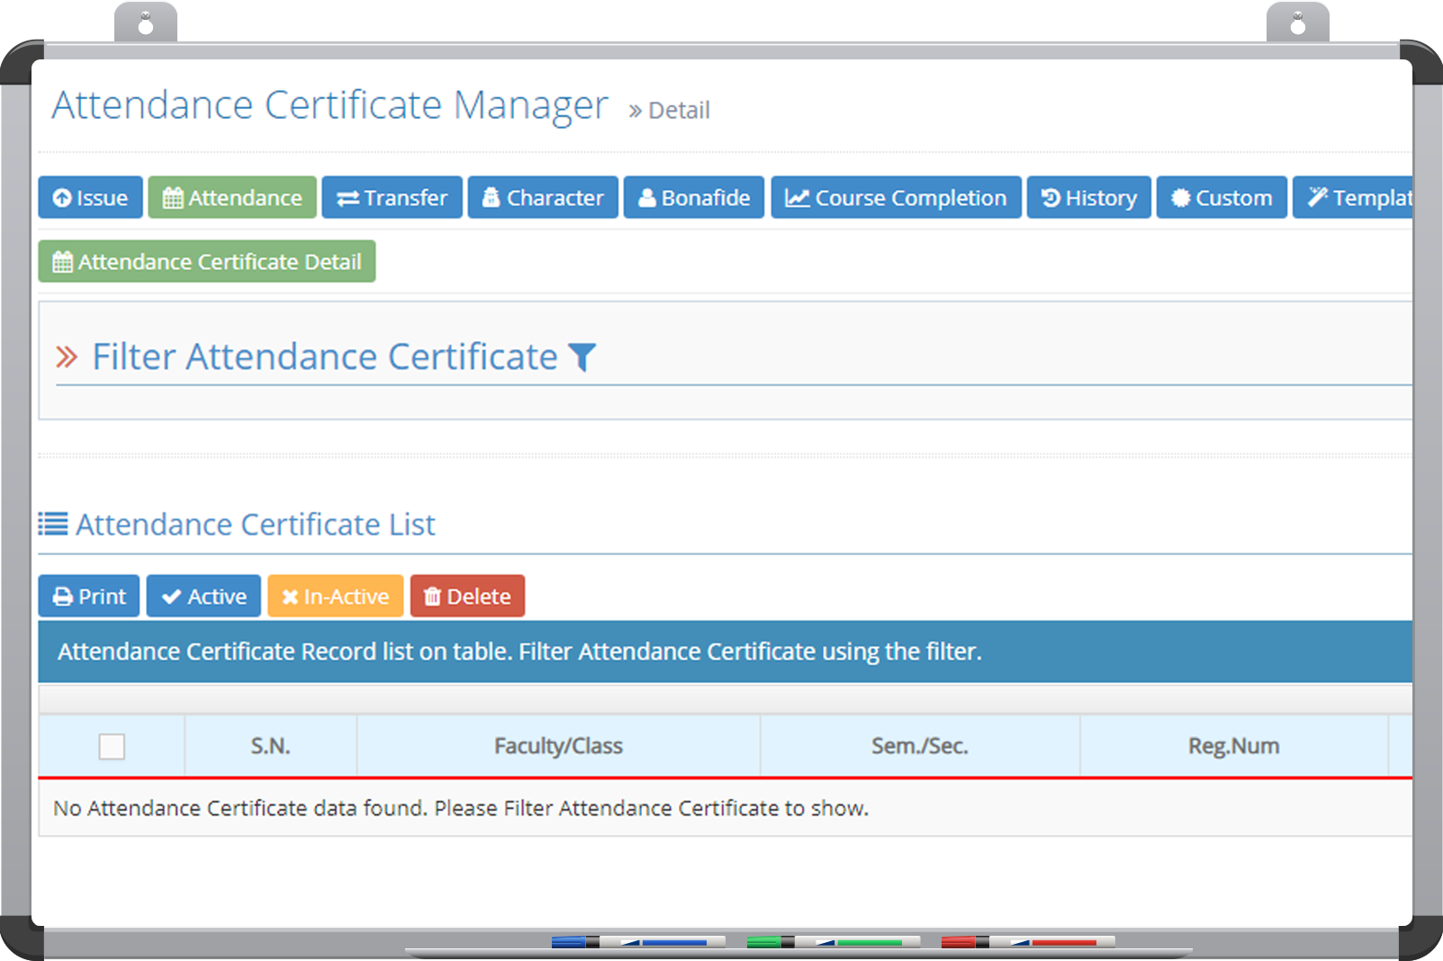Click the badge icon on Custom tab

pyautogui.click(x=1181, y=198)
